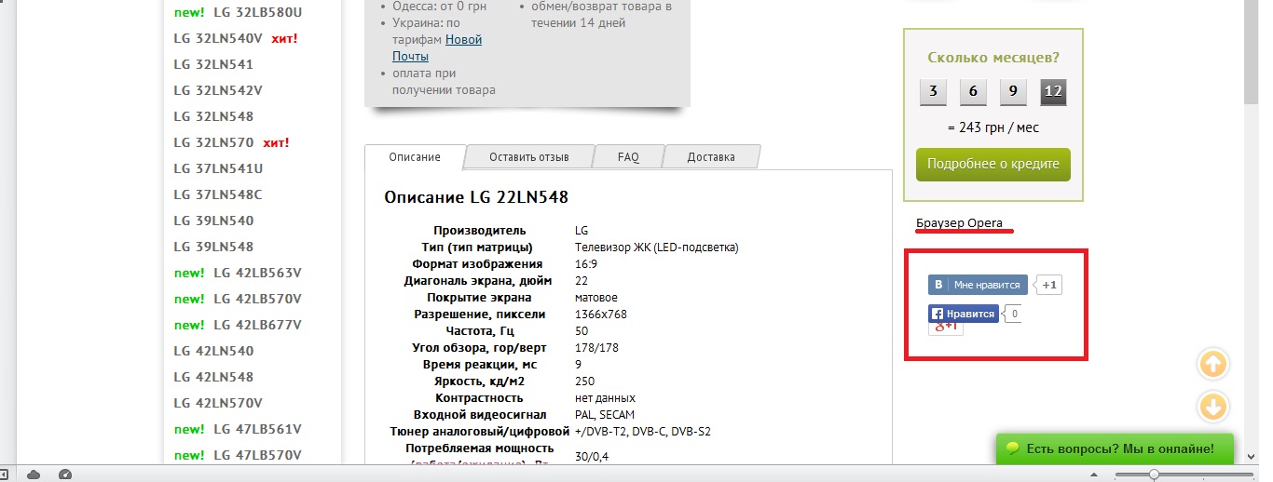Click the VK '+1' counter bubble

1049,285
